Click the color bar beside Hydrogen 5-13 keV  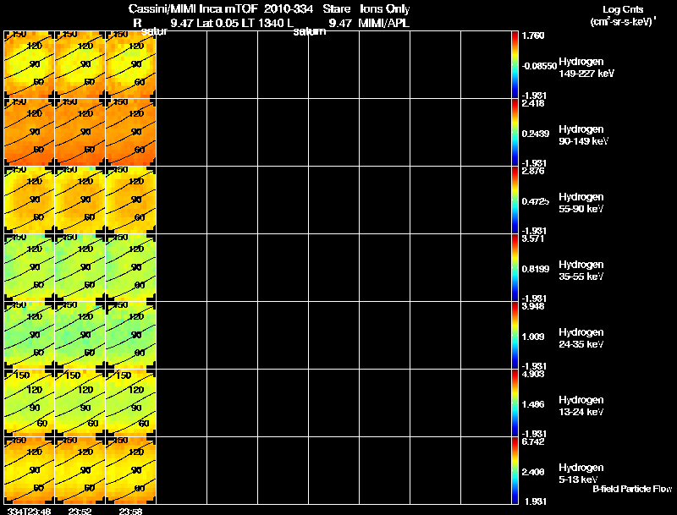pyautogui.click(x=515, y=470)
